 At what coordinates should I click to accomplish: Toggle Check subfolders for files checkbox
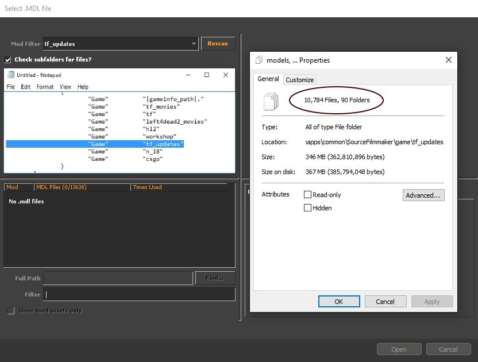point(8,60)
